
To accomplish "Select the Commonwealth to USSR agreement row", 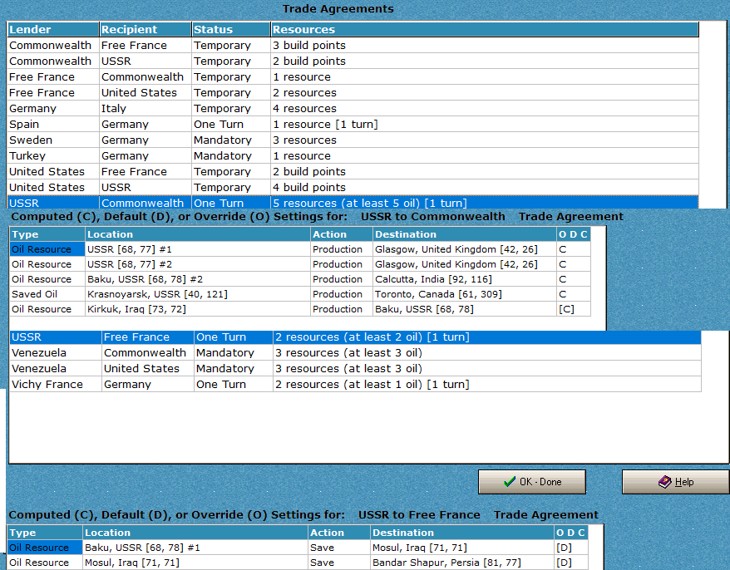I will pyautogui.click(x=353, y=61).
